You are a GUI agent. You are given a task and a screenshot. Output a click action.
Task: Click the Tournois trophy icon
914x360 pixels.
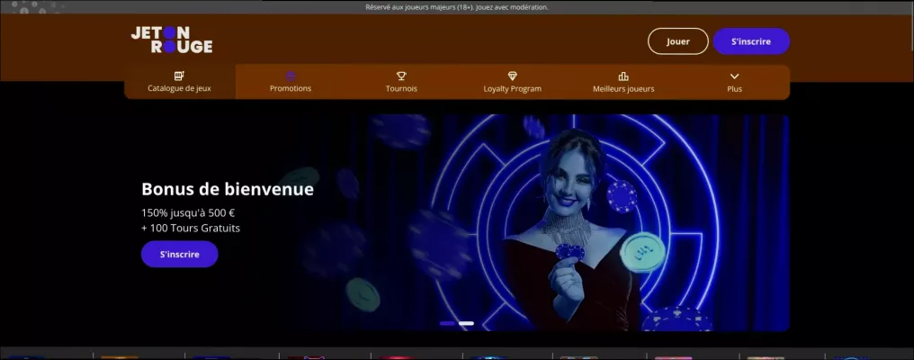(401, 76)
